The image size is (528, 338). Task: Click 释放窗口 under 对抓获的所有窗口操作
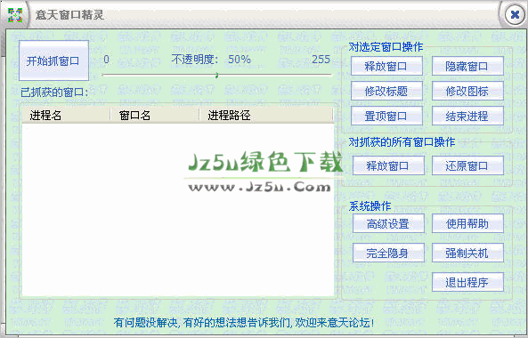388,165
